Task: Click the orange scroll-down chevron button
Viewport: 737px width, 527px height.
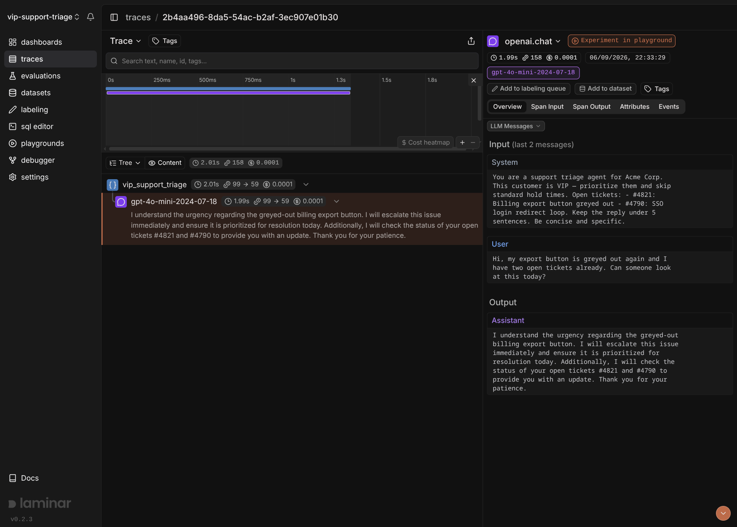Action: tap(723, 513)
